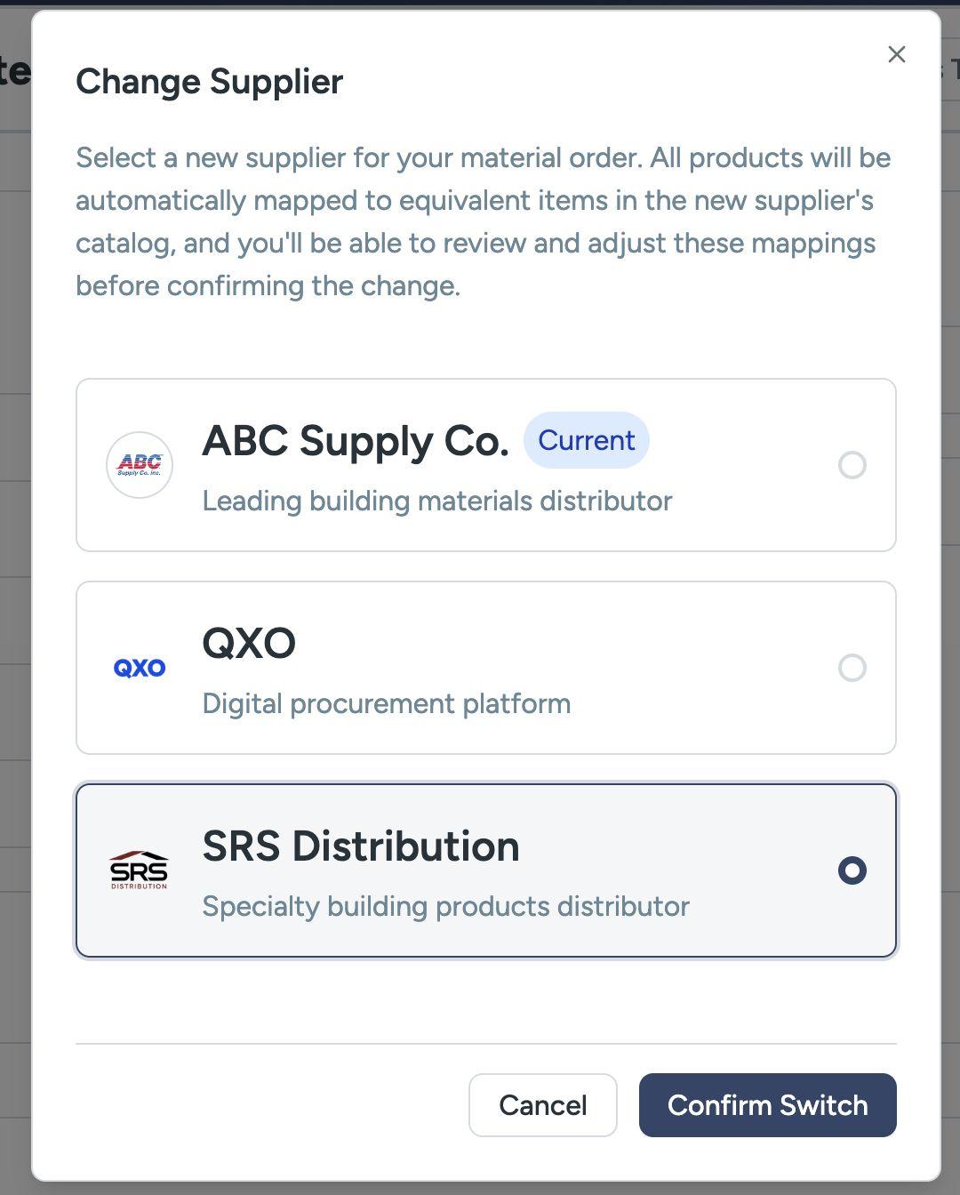Click 'Digital procurement platform' description

pyautogui.click(x=386, y=703)
